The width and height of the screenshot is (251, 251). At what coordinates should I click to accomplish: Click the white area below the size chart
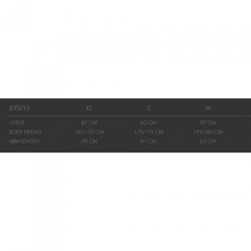(125, 202)
